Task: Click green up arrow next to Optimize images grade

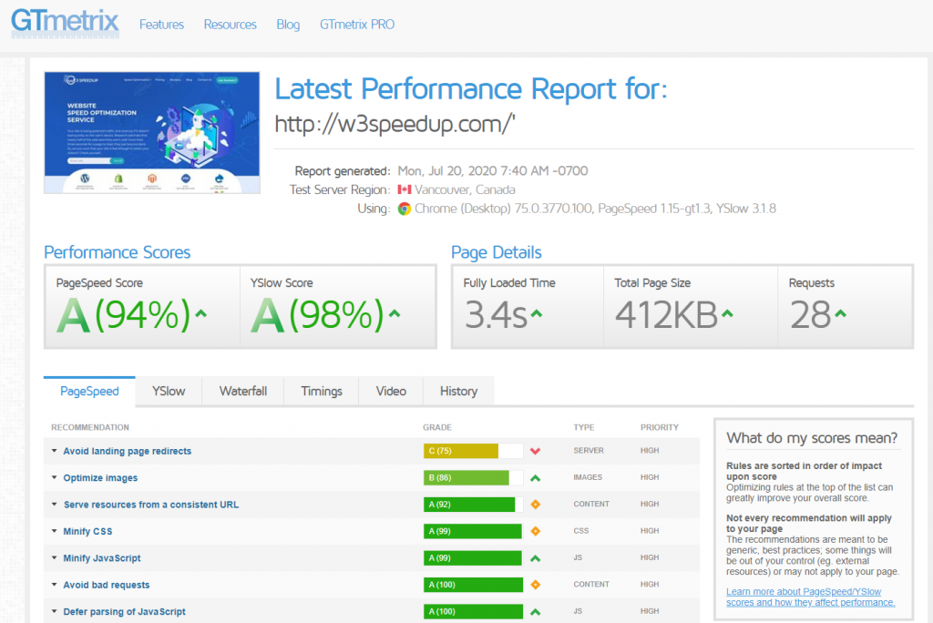Action: pos(536,477)
